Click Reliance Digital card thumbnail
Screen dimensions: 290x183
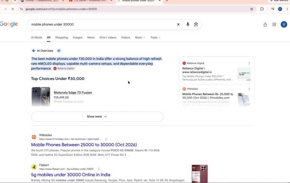tap(244, 74)
